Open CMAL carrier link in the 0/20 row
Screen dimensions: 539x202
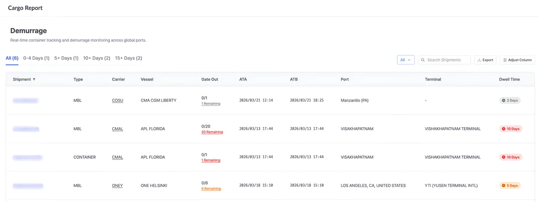point(118,129)
